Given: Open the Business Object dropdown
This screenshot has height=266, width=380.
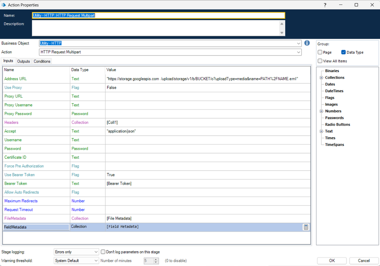Looking at the screenshot, I should 298,44.
